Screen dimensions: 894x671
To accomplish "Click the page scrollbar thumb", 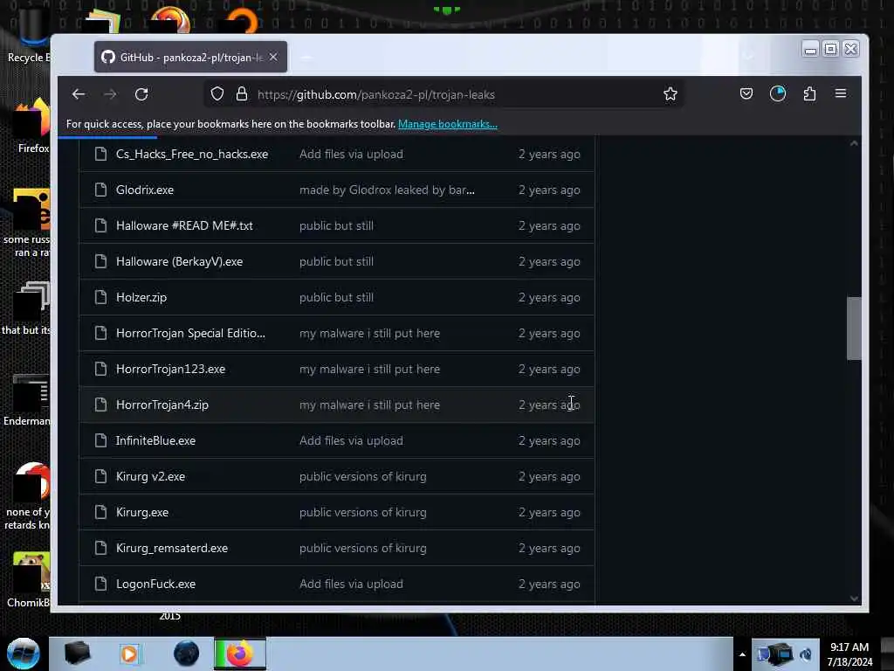I will tap(854, 329).
